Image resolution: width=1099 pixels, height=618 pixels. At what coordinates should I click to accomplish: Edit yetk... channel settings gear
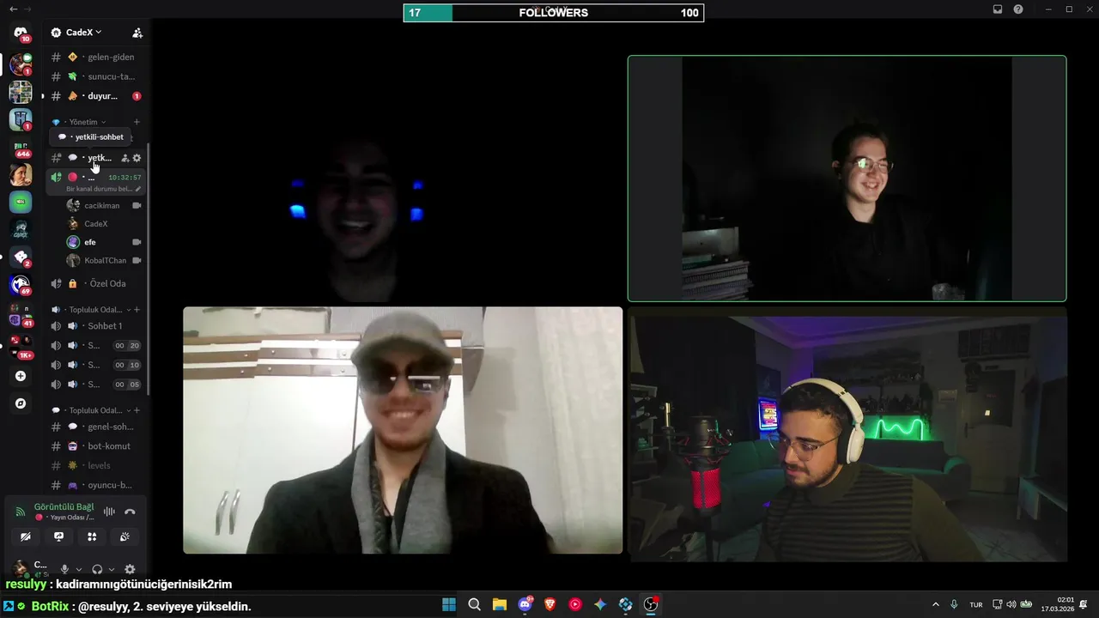click(137, 158)
